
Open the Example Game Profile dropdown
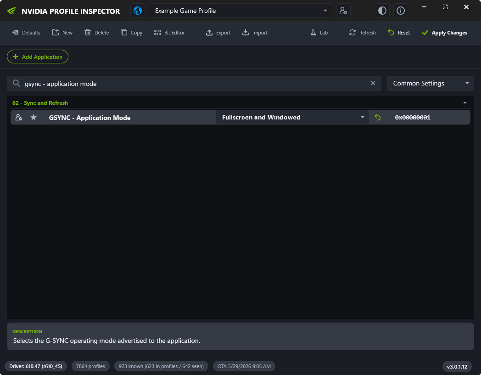(240, 11)
